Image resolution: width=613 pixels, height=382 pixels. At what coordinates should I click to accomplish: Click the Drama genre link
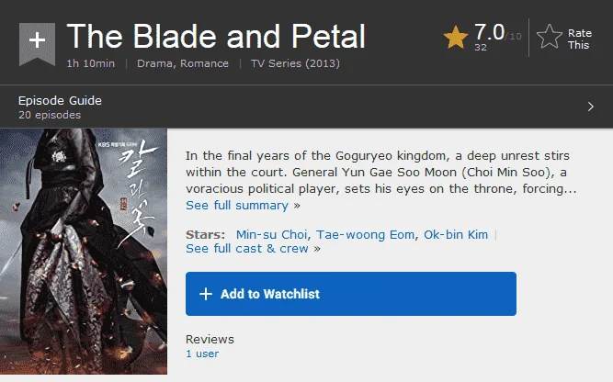(154, 63)
